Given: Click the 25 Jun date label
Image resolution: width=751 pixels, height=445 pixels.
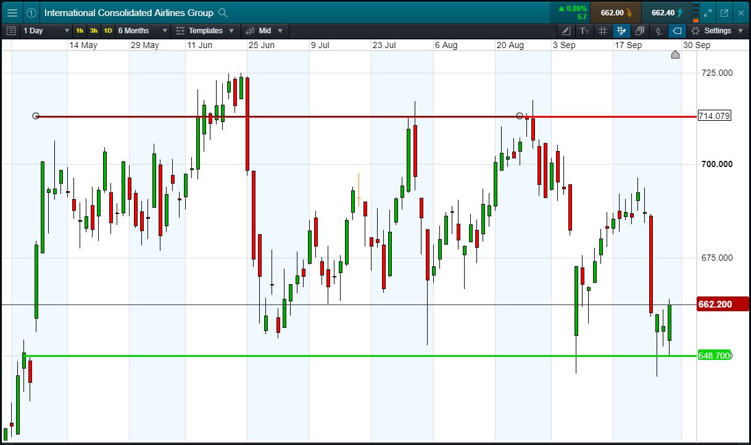Looking at the screenshot, I should tap(262, 45).
